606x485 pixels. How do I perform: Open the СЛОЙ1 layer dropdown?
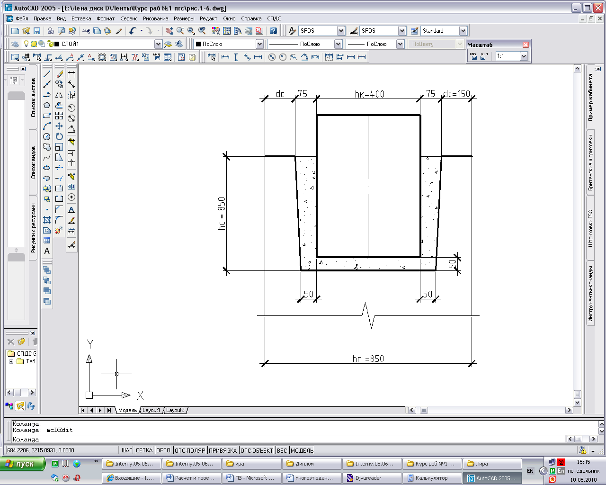coord(158,44)
